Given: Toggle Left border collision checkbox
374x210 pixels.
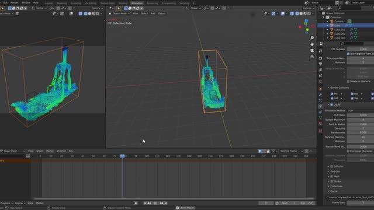Looking at the screenshot, I should [332, 98].
